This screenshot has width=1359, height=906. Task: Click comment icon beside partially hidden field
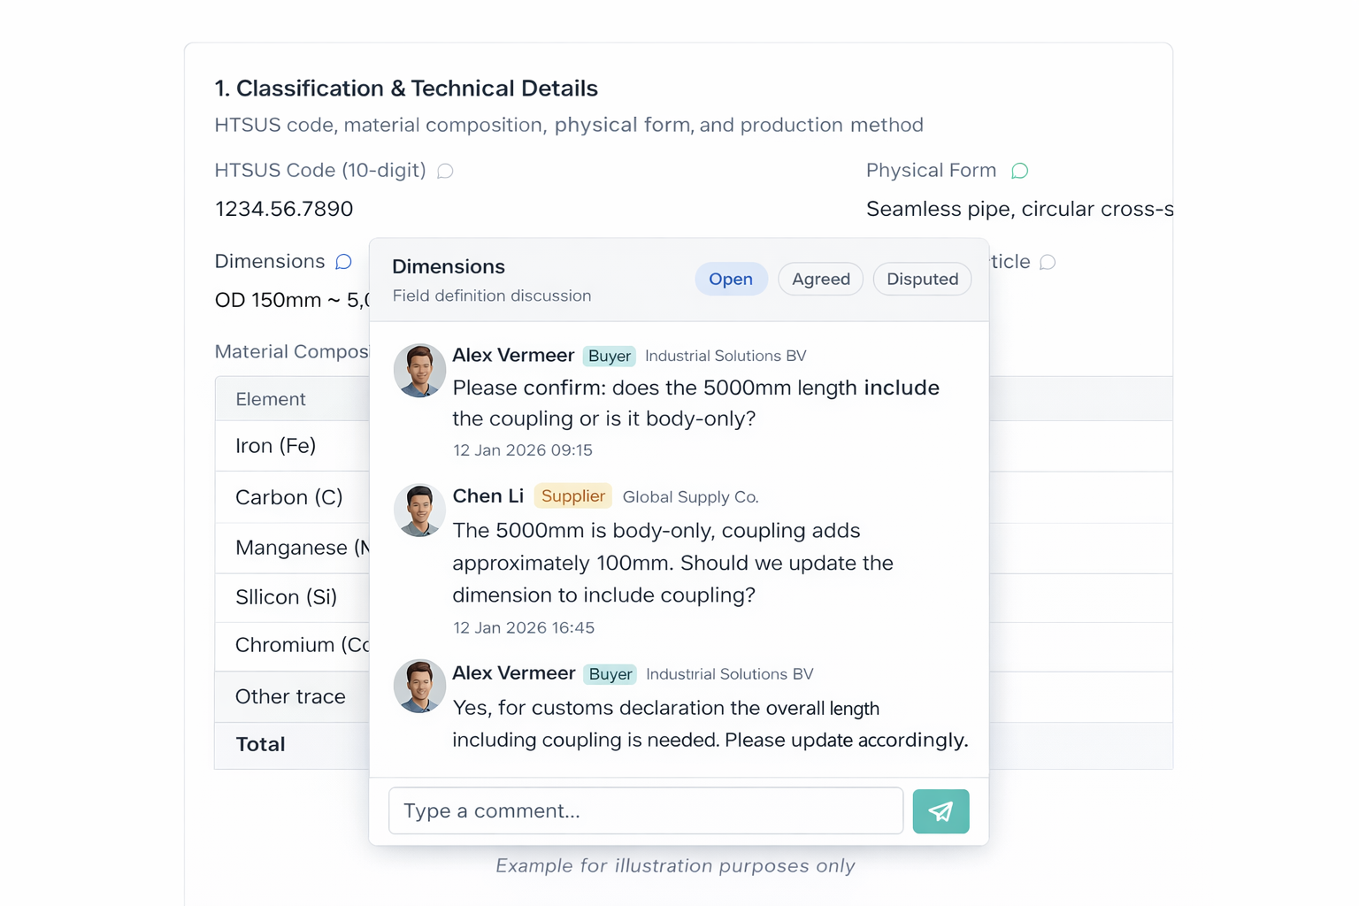coord(1048,262)
